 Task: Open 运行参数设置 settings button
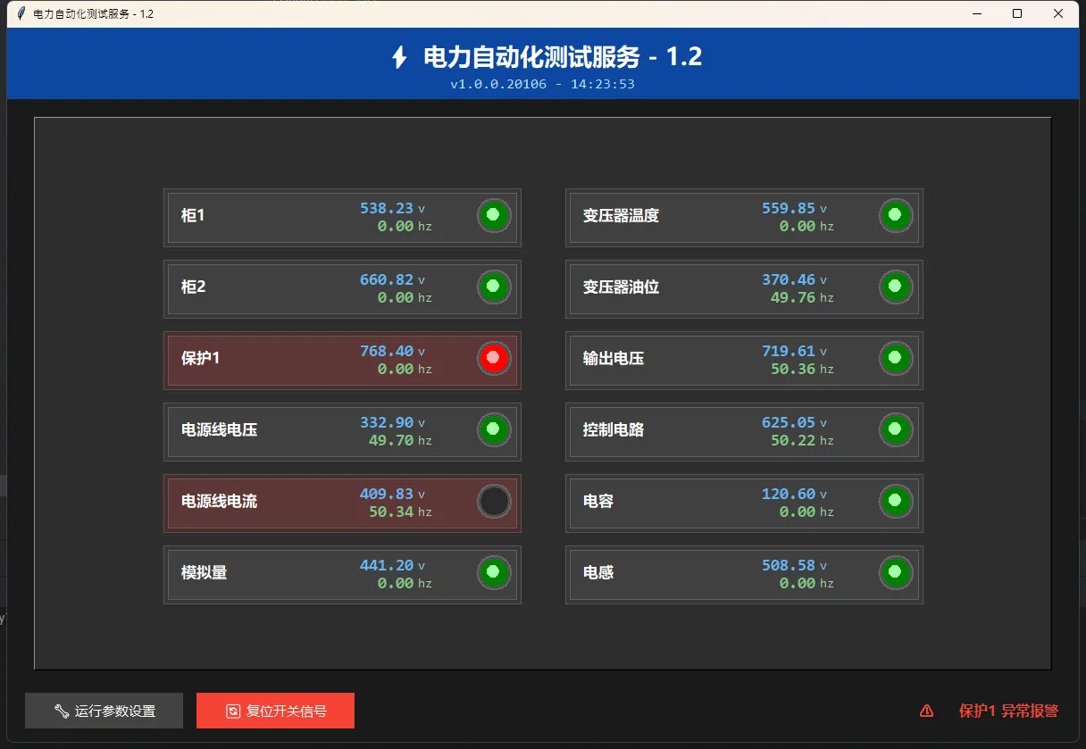104,711
